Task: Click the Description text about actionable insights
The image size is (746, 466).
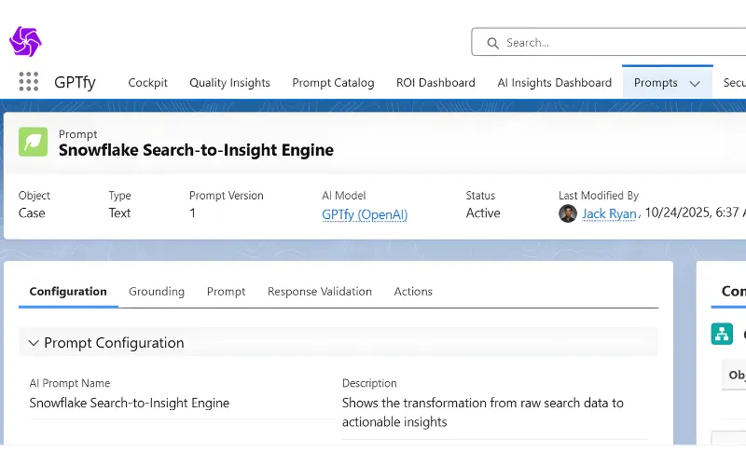Action: point(482,412)
